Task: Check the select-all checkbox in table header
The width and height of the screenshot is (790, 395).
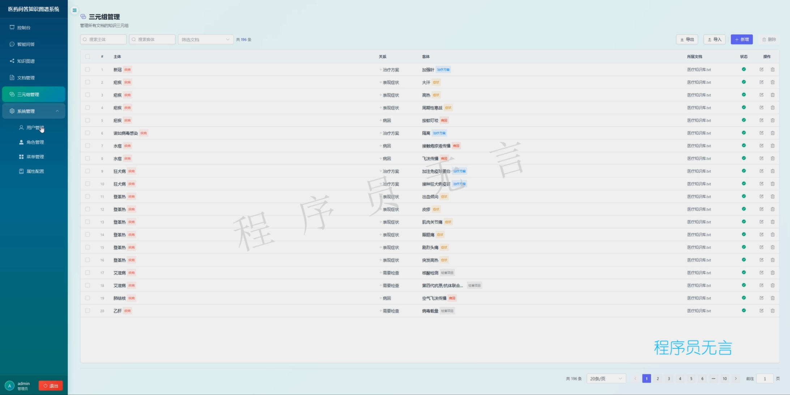Action: coord(87,56)
